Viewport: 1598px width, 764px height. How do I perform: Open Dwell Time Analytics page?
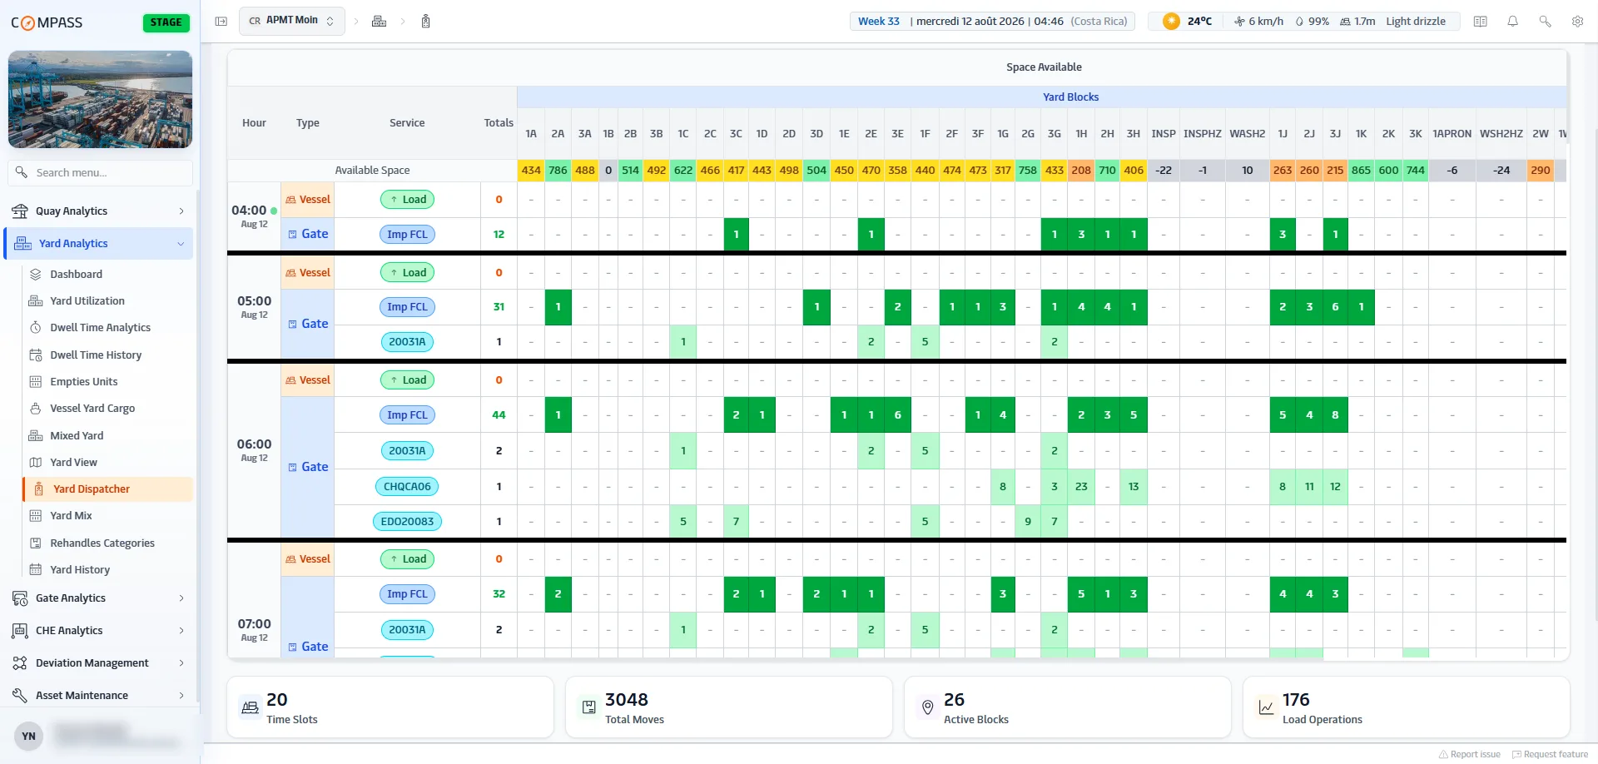pyautogui.click(x=108, y=328)
